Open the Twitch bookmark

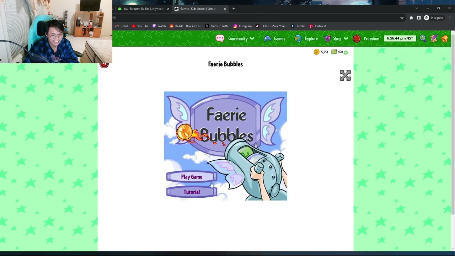[x=159, y=26]
